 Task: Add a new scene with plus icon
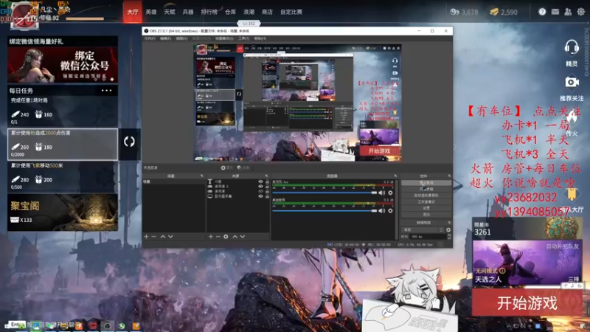[x=146, y=236]
